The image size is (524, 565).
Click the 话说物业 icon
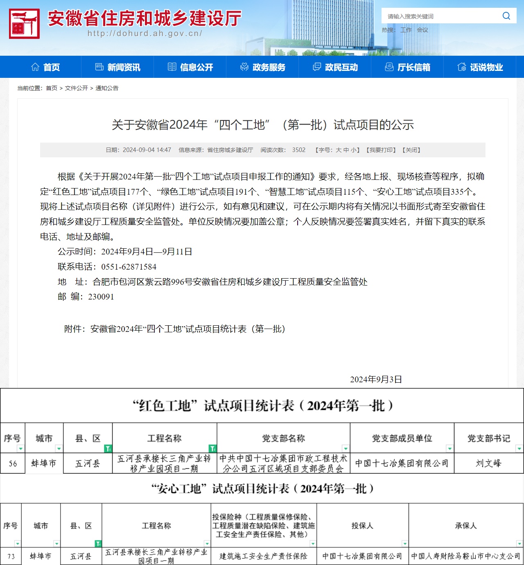pos(462,67)
